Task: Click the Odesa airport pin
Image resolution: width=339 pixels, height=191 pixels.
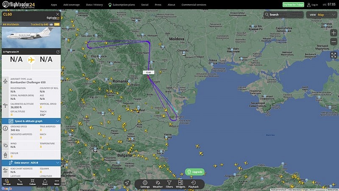Action: coord(212,65)
